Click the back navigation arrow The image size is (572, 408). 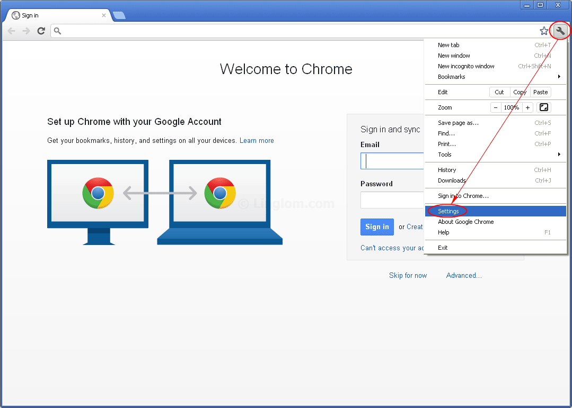[12, 31]
